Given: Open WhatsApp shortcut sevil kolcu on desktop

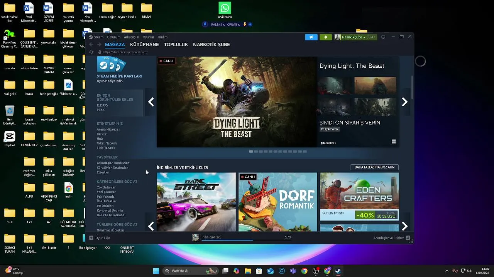Looking at the screenshot, I should click(225, 10).
